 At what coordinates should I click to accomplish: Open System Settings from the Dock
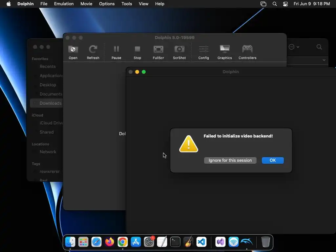click(149, 242)
